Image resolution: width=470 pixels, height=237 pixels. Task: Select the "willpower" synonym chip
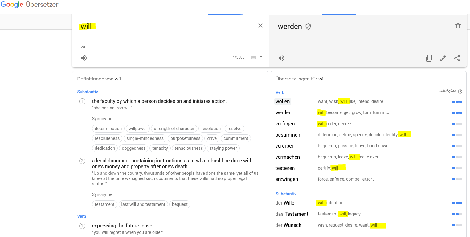pos(138,129)
